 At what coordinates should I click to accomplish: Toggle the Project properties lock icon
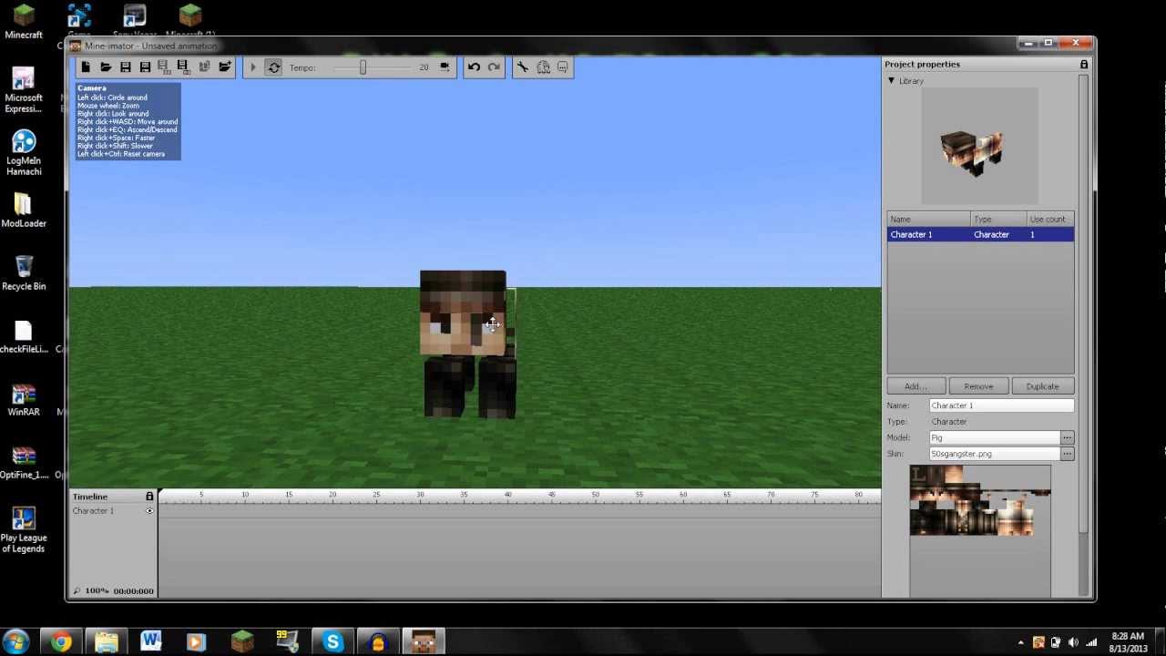tap(1084, 65)
